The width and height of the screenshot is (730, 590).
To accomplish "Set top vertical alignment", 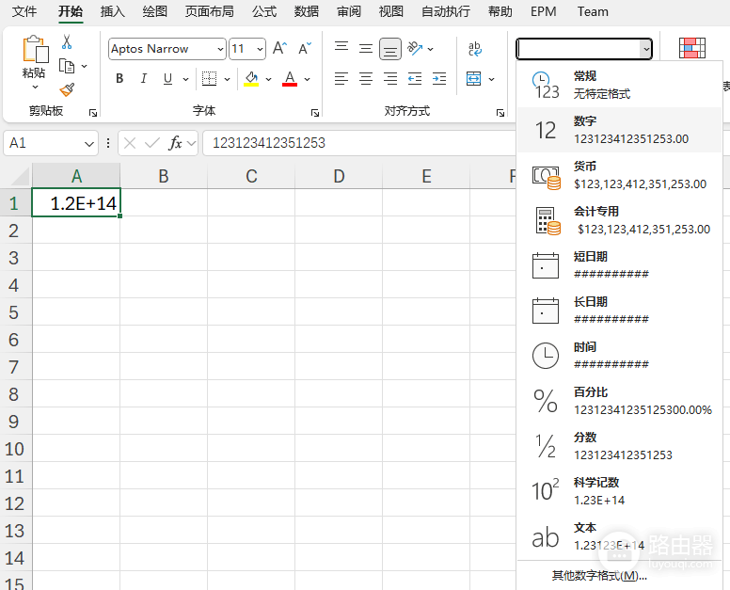I will 341,48.
